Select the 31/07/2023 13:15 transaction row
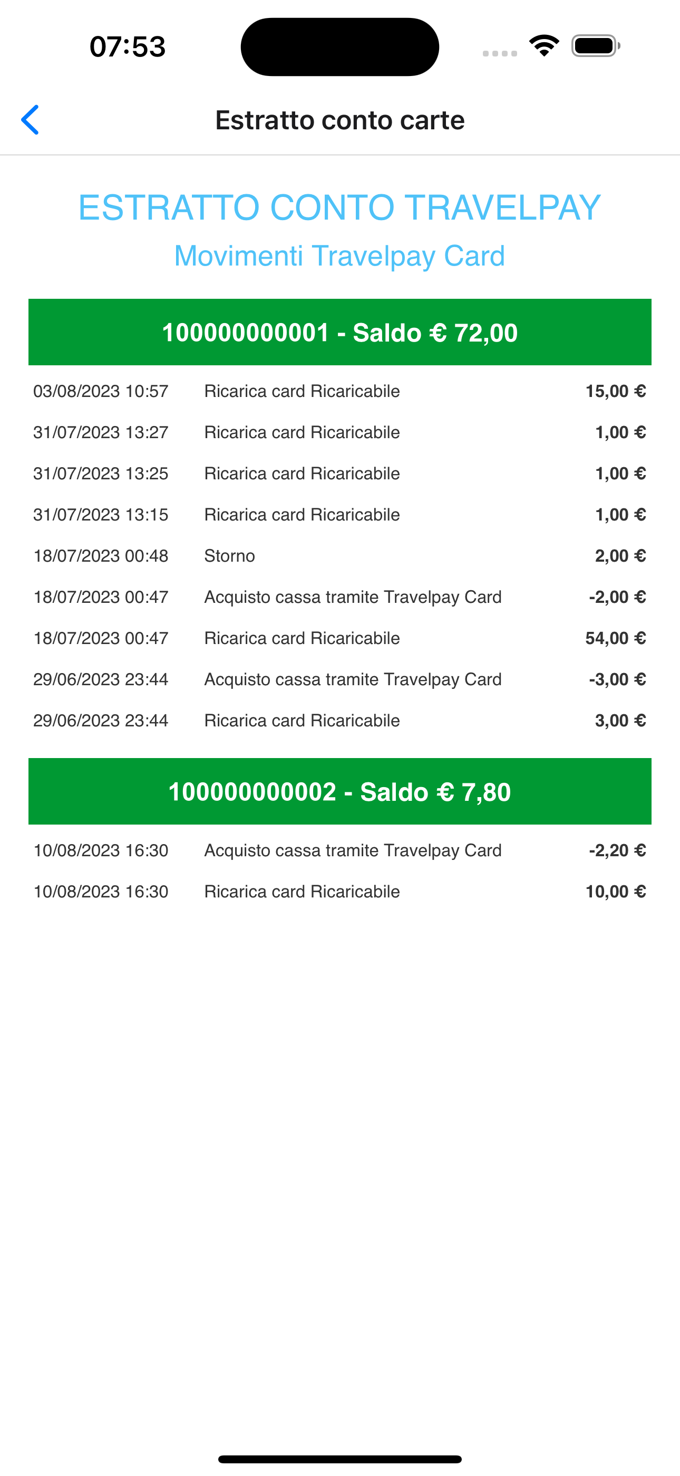680x1476 pixels. click(x=340, y=515)
